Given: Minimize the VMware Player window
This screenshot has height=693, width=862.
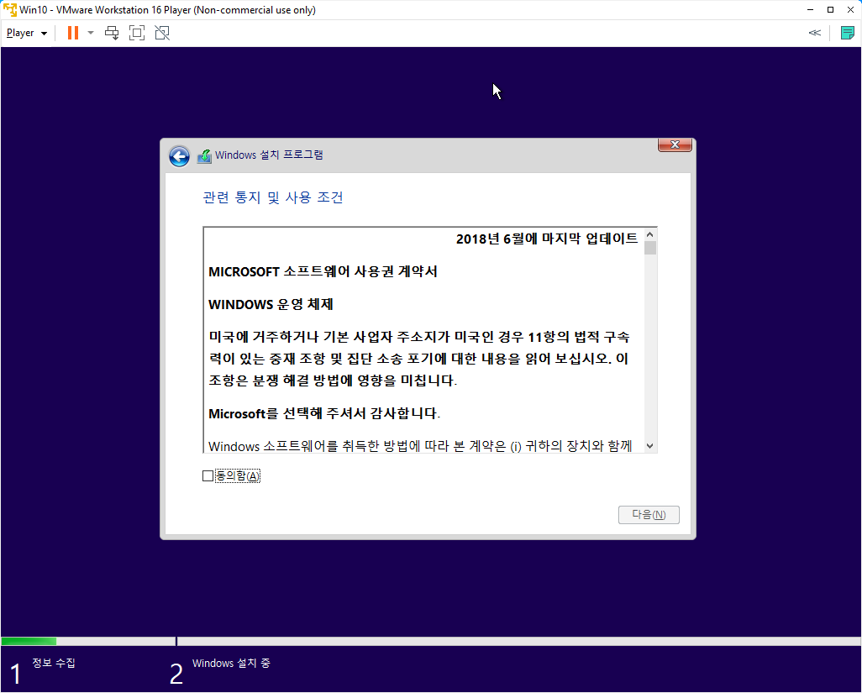Looking at the screenshot, I should coord(810,10).
